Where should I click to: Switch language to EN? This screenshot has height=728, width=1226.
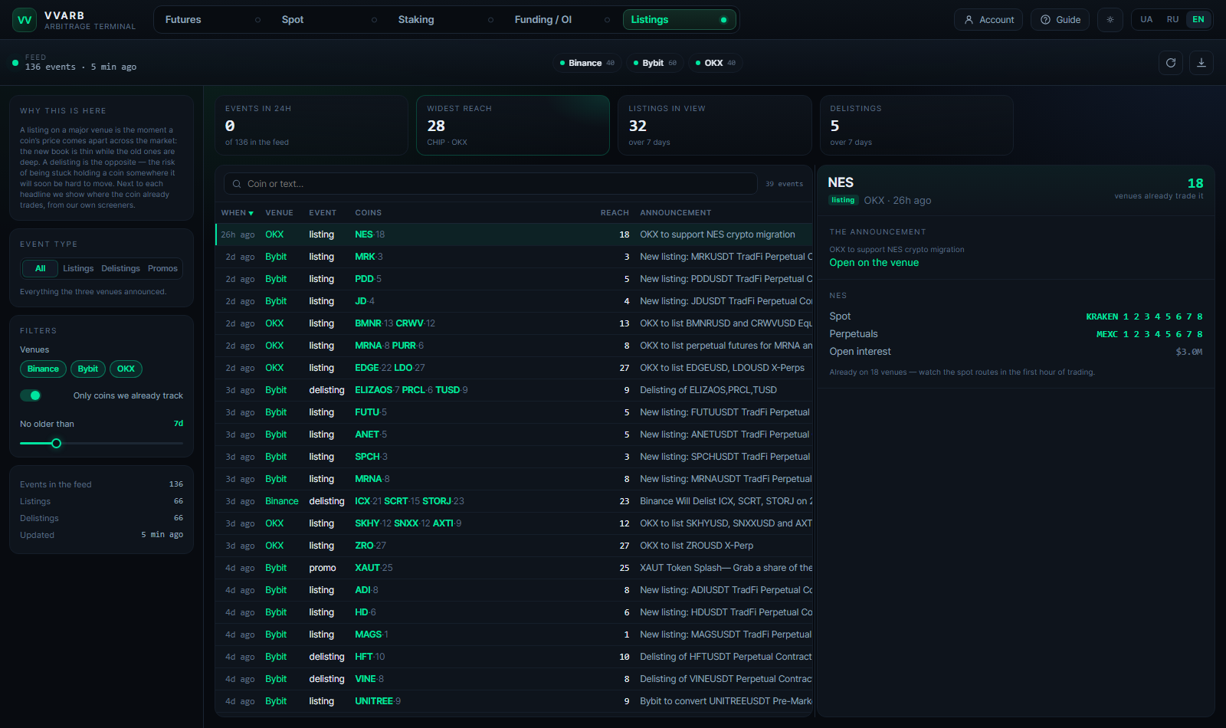pos(1198,20)
